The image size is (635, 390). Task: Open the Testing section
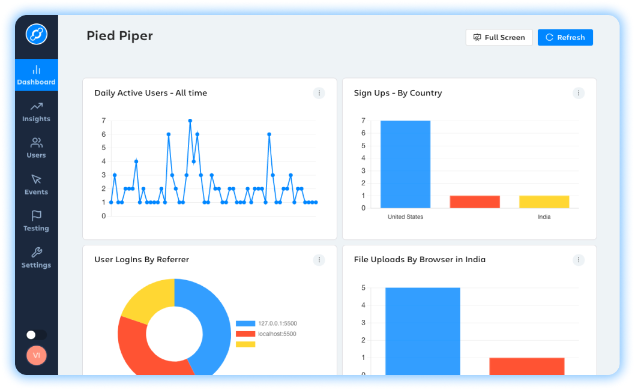coord(37,221)
